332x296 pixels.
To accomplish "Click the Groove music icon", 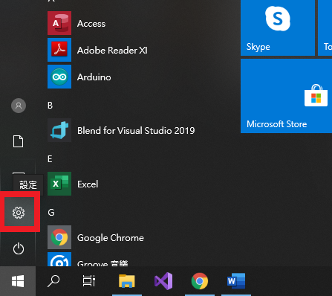I will tap(59, 260).
